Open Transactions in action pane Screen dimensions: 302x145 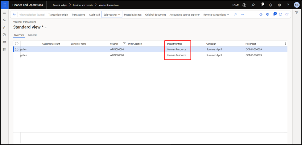coord(78,14)
